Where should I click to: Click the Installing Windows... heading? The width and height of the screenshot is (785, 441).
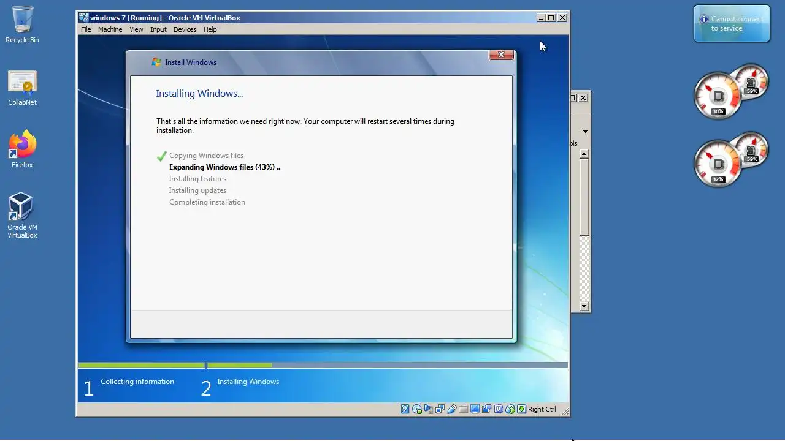click(199, 94)
